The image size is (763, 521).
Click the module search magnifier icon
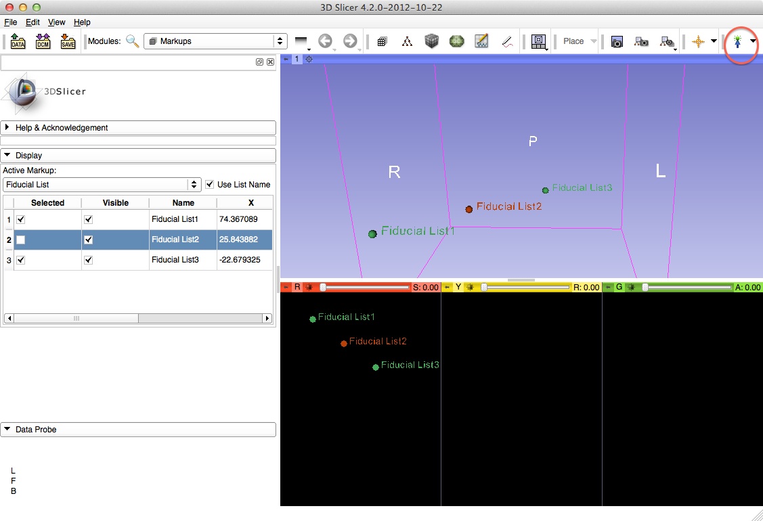click(133, 41)
